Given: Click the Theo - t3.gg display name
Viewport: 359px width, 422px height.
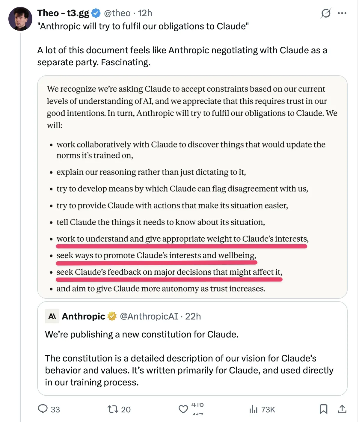Looking at the screenshot, I should (63, 13).
